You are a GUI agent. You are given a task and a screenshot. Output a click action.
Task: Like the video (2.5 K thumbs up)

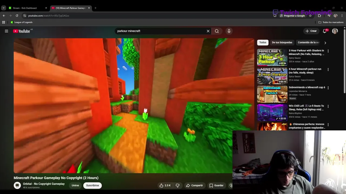point(165,185)
